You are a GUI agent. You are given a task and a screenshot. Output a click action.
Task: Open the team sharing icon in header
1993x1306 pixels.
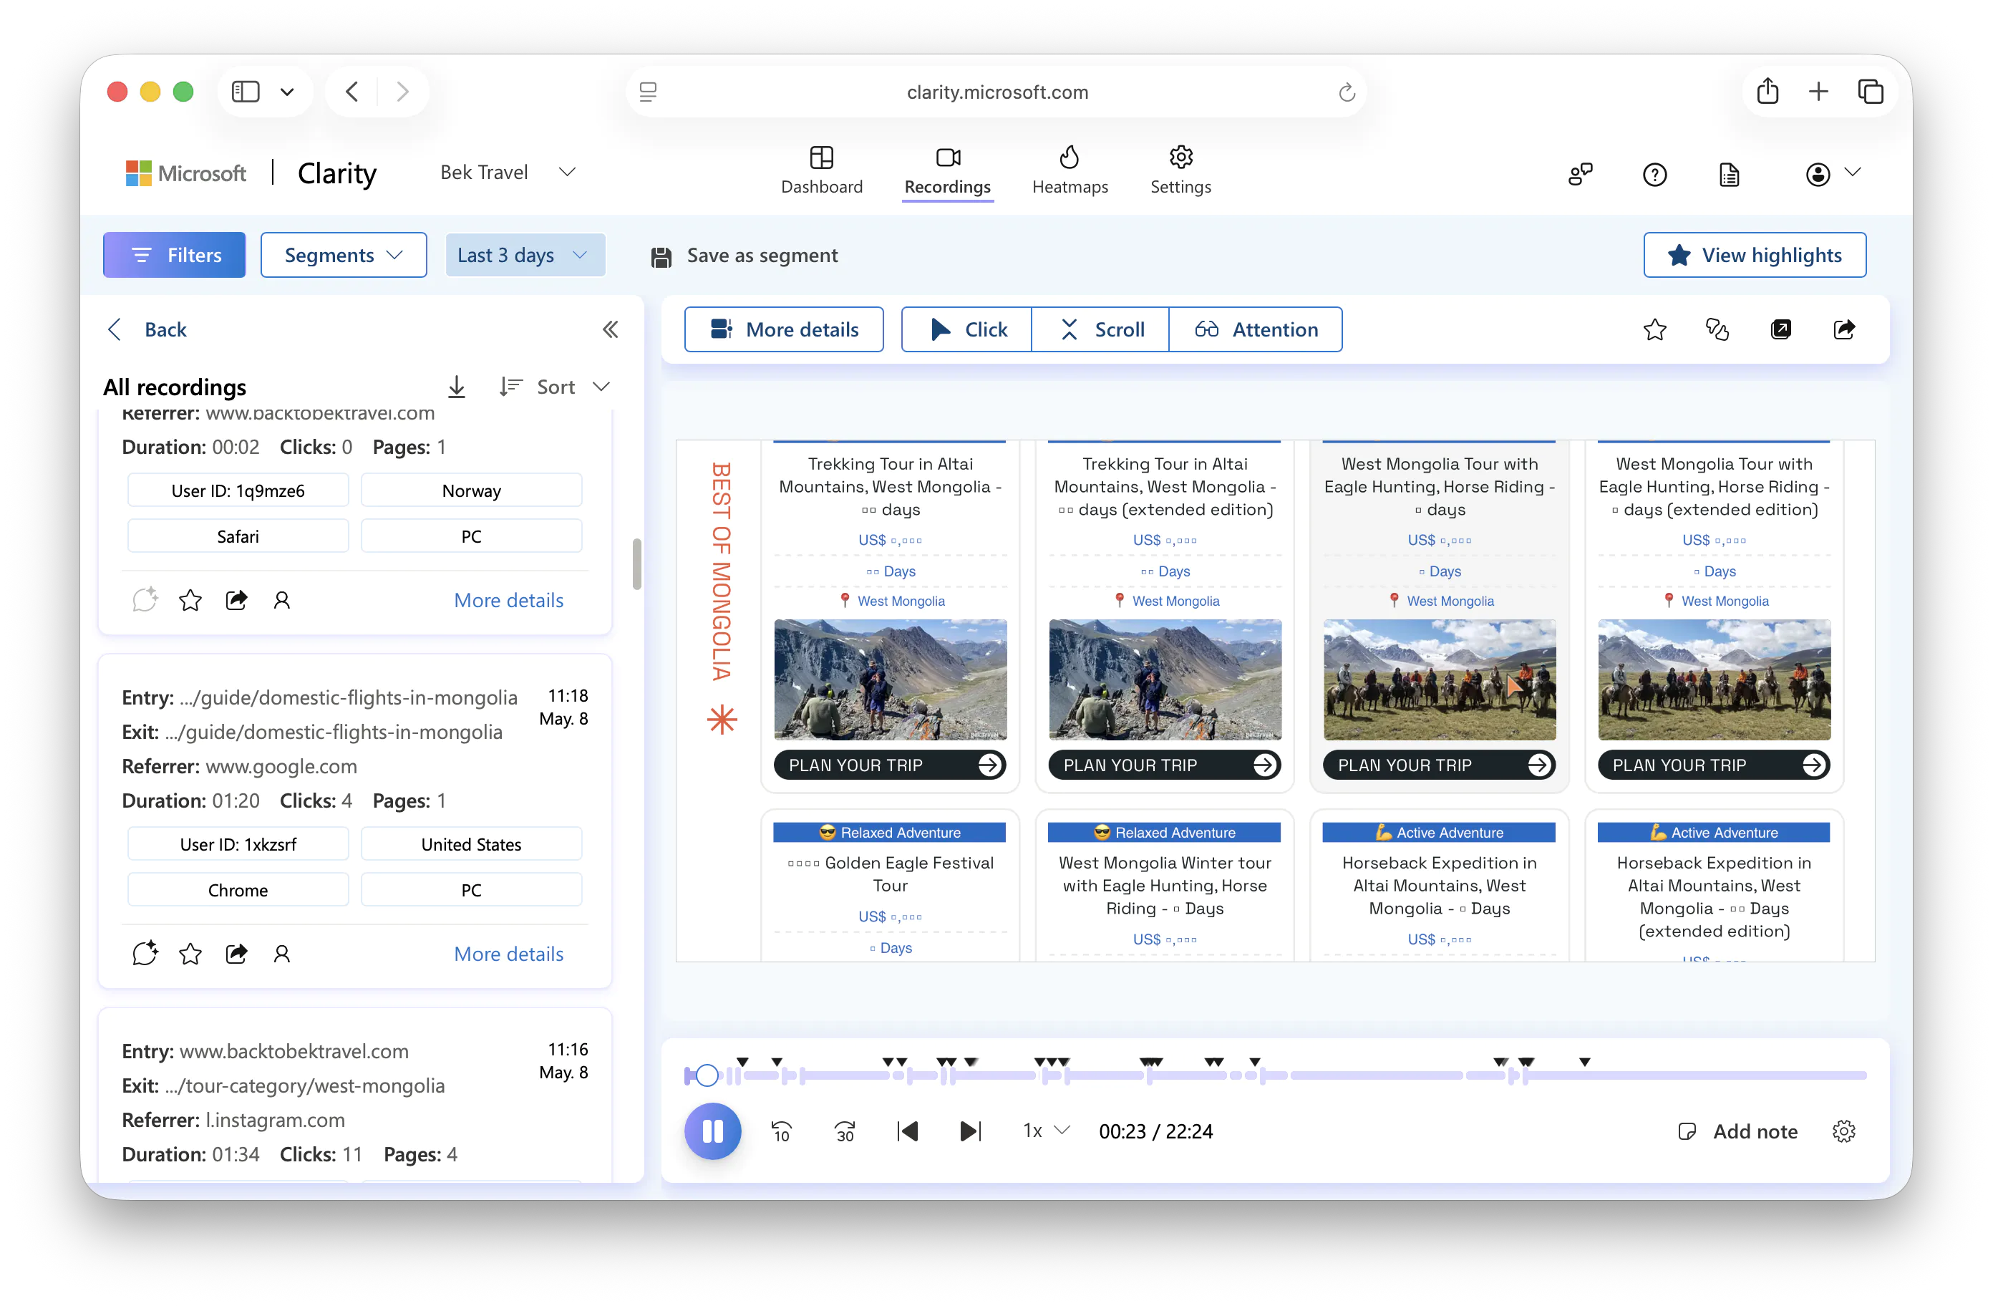coord(1580,174)
